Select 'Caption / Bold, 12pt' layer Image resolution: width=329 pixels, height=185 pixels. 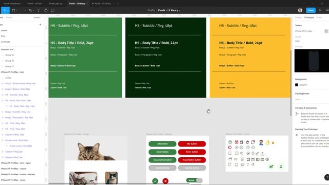[x=14, y=135]
